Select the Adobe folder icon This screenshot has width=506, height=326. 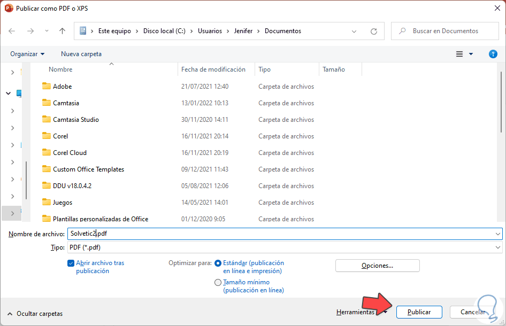tap(46, 87)
